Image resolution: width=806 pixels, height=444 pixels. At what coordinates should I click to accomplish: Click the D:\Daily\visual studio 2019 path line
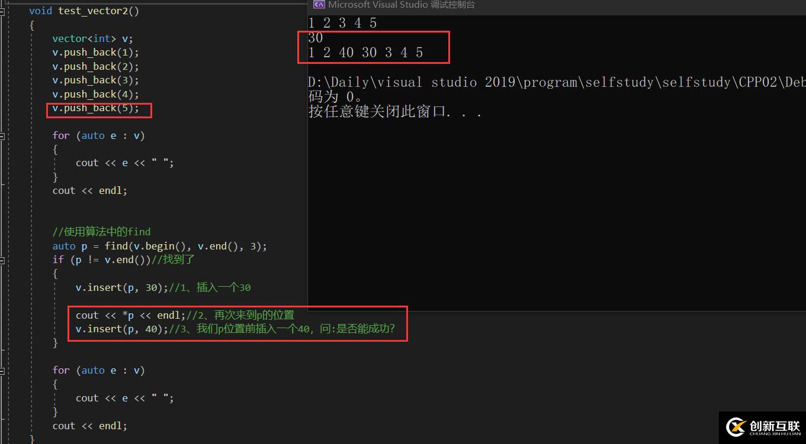pyautogui.click(x=557, y=82)
